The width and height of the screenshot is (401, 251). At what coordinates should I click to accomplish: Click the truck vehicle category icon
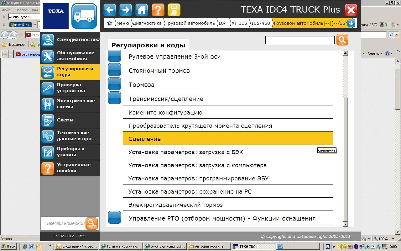tap(84, 16)
